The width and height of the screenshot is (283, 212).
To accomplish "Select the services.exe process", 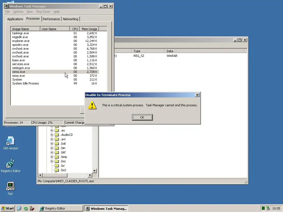I will [x=55, y=64].
